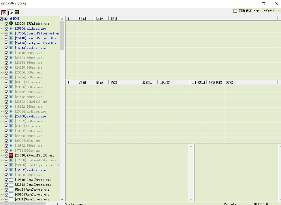The width and height of the screenshot is (281, 205).
Task: Sort by 源IP column header
Action: tap(125, 82)
